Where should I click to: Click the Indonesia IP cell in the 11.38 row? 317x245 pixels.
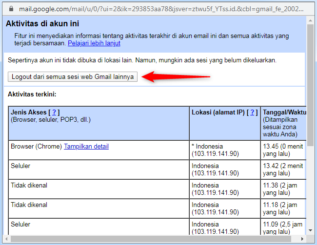coord(225,189)
